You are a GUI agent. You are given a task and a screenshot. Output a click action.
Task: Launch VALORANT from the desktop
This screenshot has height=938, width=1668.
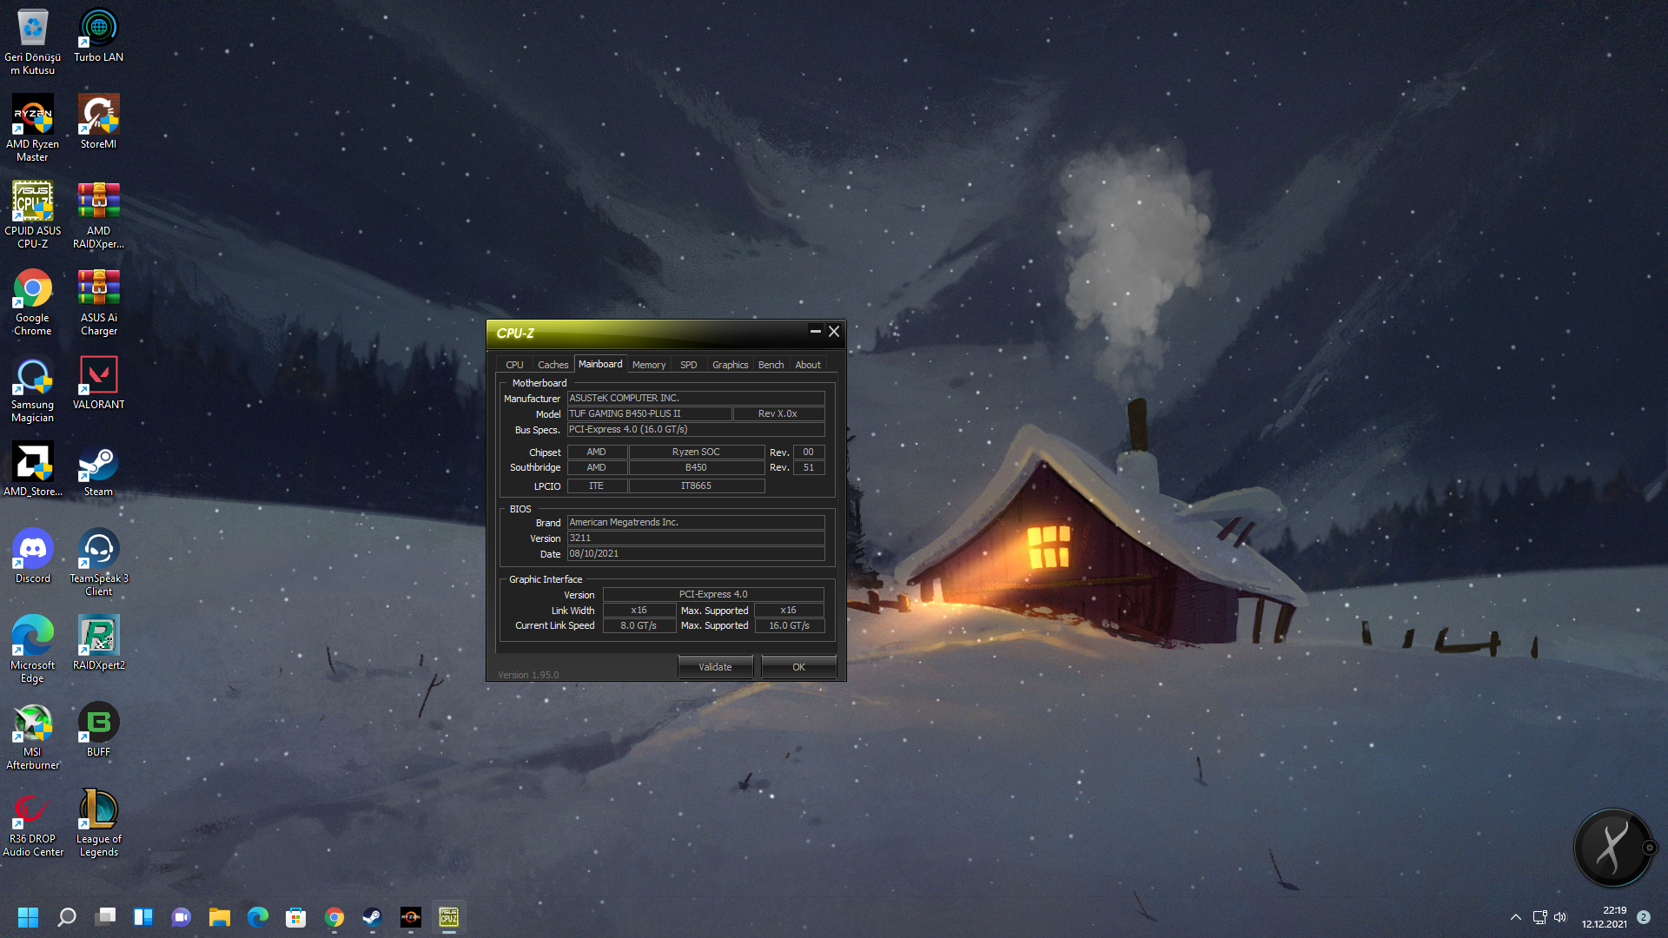(98, 376)
